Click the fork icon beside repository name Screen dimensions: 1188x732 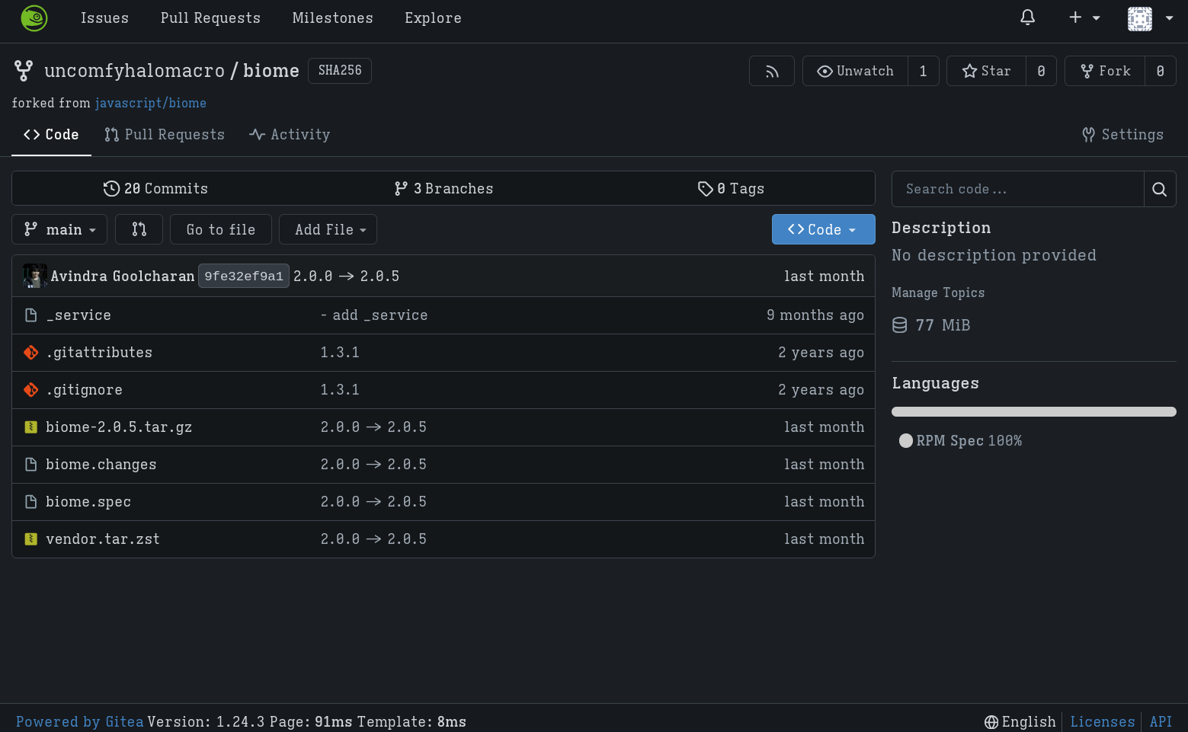pyautogui.click(x=24, y=71)
